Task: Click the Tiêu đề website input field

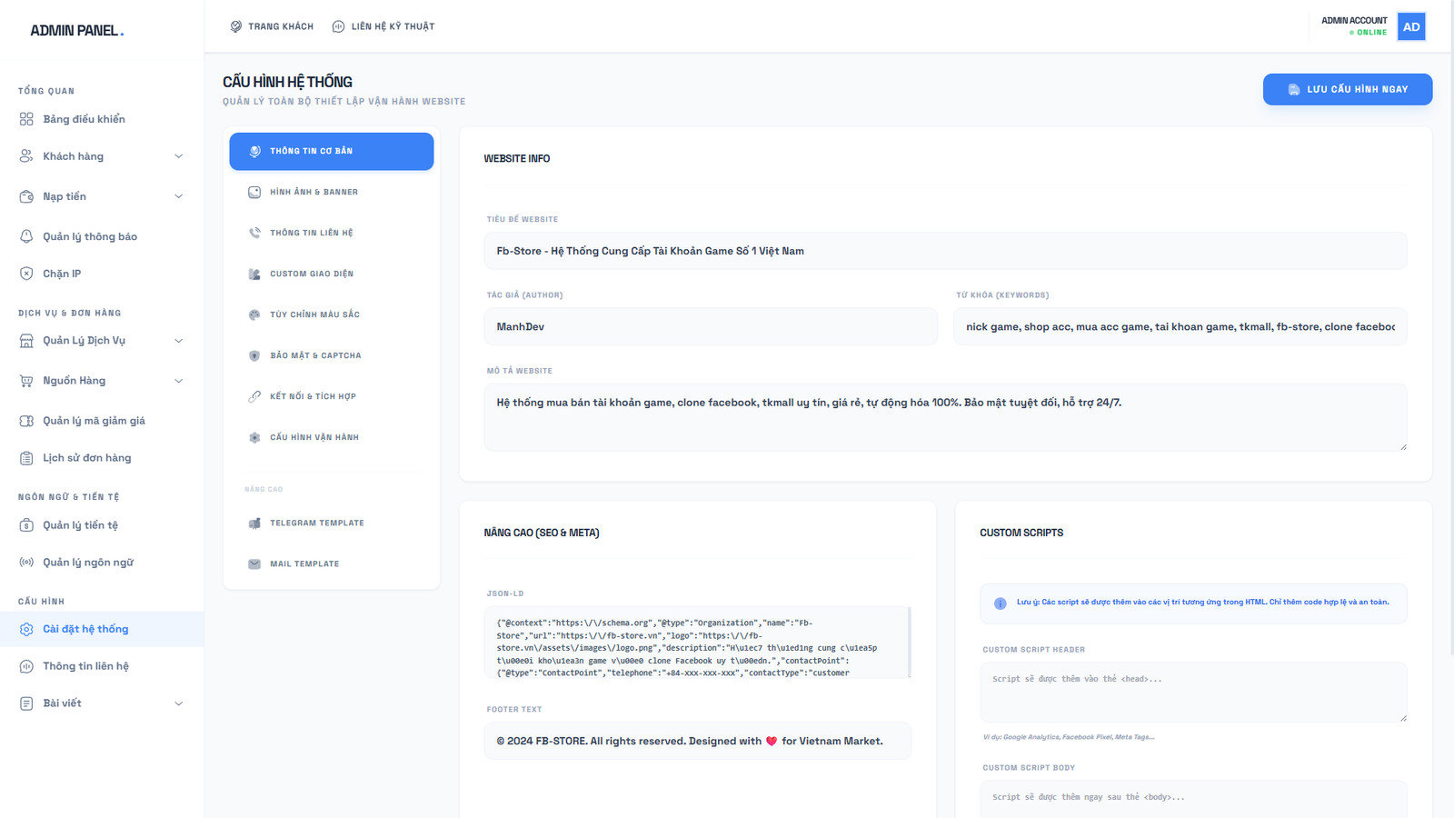Action: coord(945,251)
